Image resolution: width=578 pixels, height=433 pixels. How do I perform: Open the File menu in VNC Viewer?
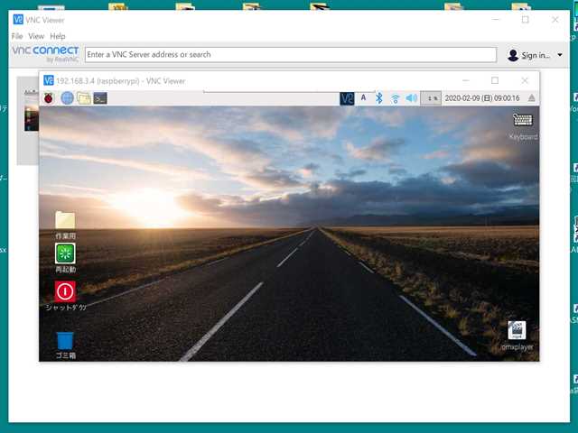coord(17,36)
